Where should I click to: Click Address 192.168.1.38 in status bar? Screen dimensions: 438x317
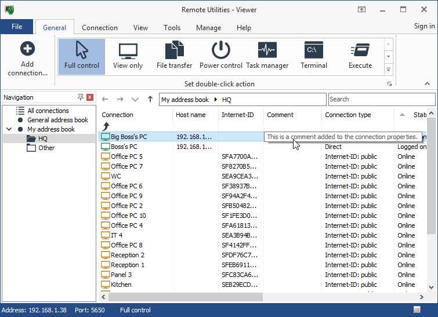[x=34, y=310]
